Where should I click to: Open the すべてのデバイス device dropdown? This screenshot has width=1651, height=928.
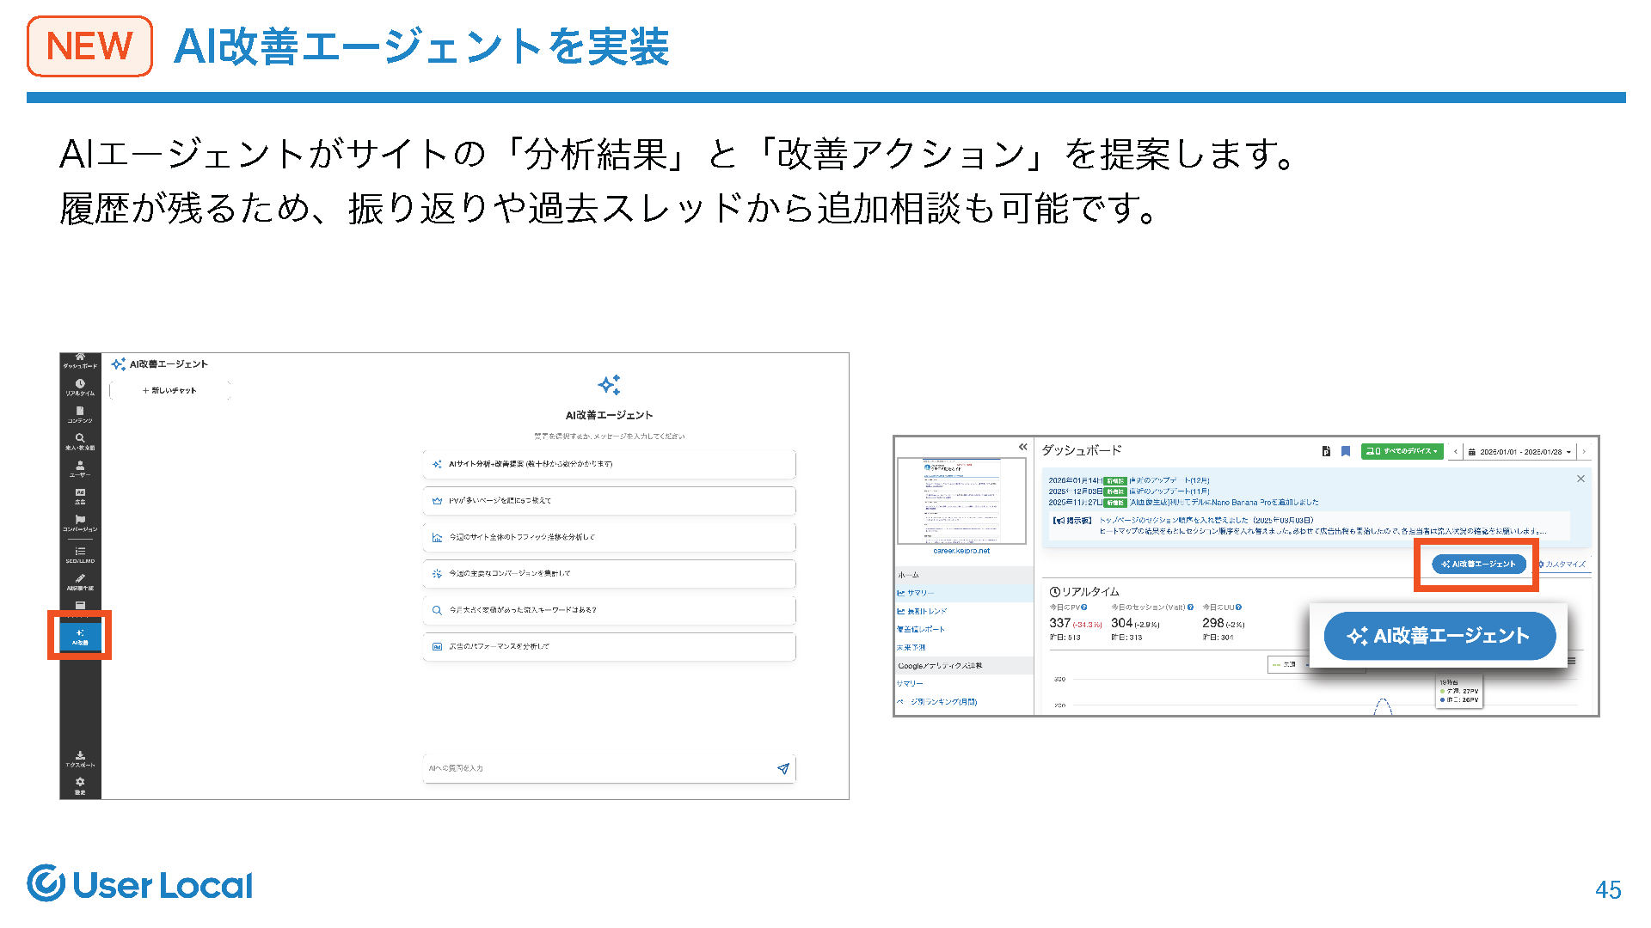coord(1402,451)
